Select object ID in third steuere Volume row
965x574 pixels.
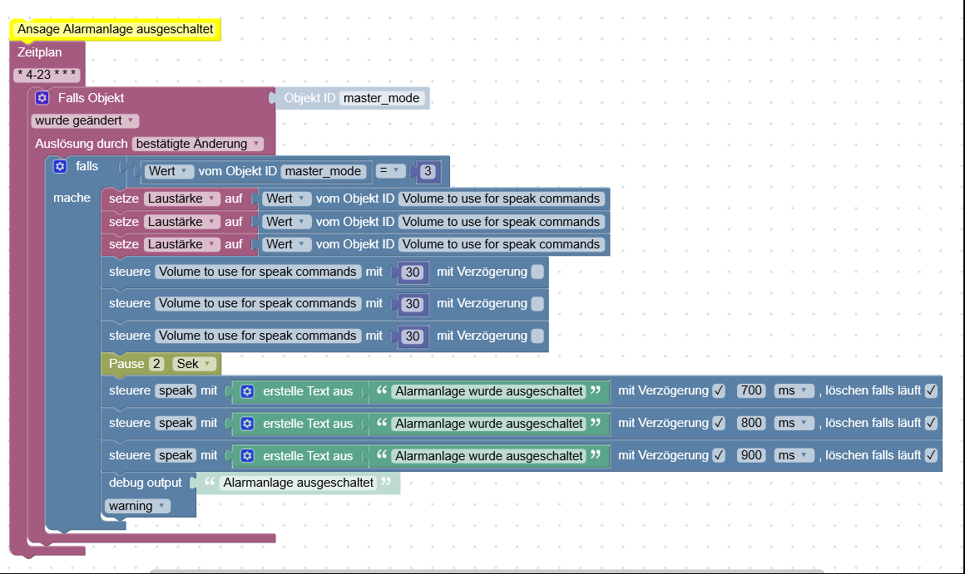coord(258,336)
